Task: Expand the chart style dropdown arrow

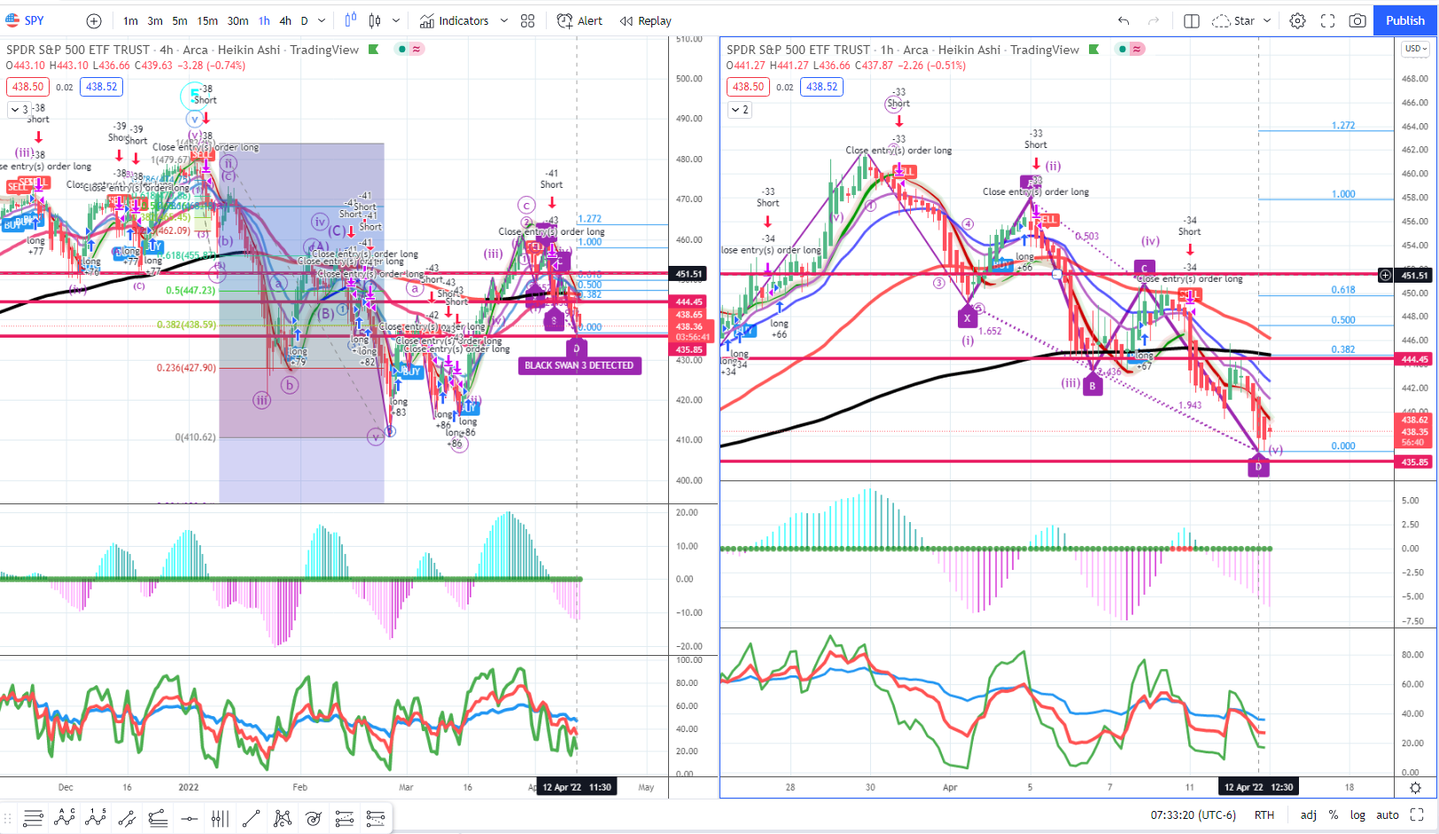Action: click(396, 20)
